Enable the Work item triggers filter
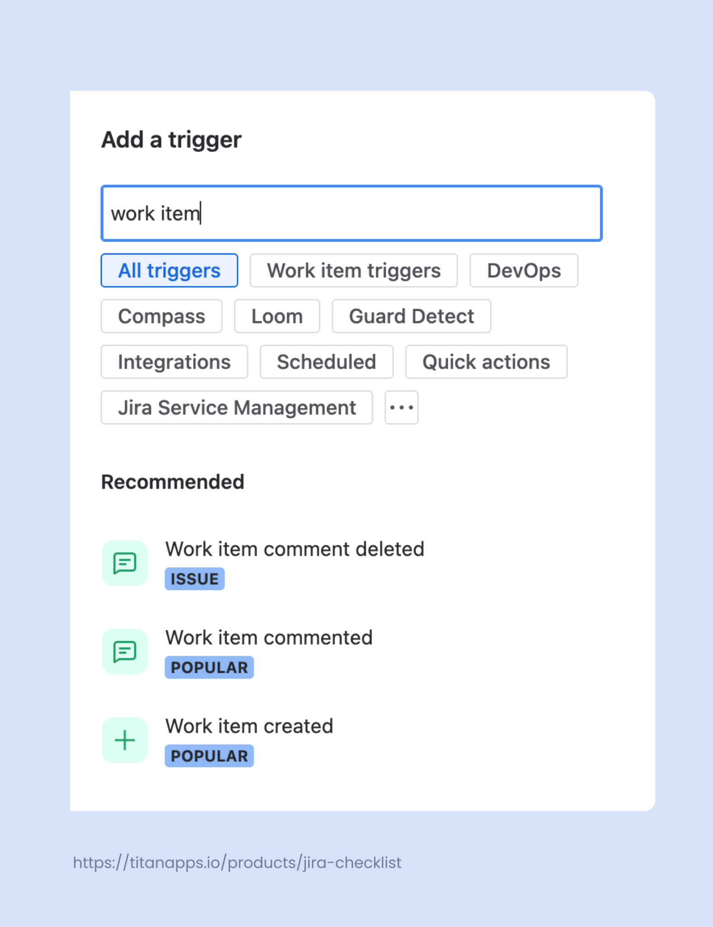 pyautogui.click(x=353, y=270)
